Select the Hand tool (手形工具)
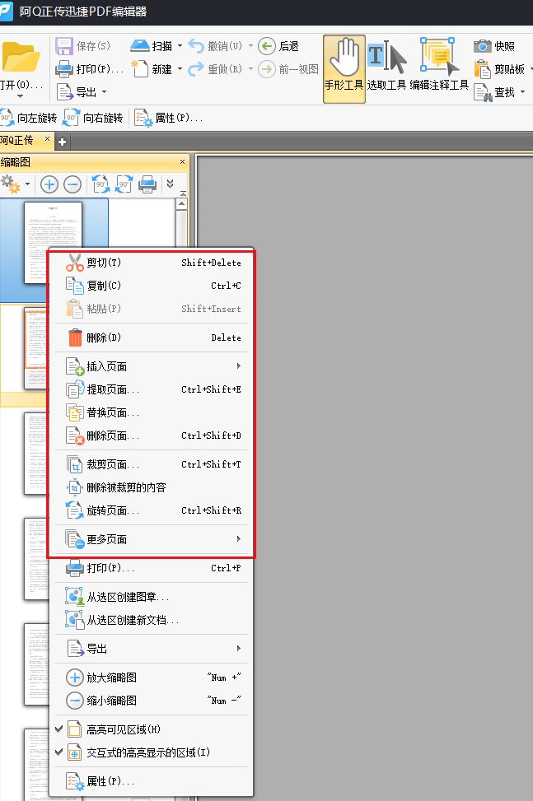This screenshot has height=801, width=533. click(344, 68)
